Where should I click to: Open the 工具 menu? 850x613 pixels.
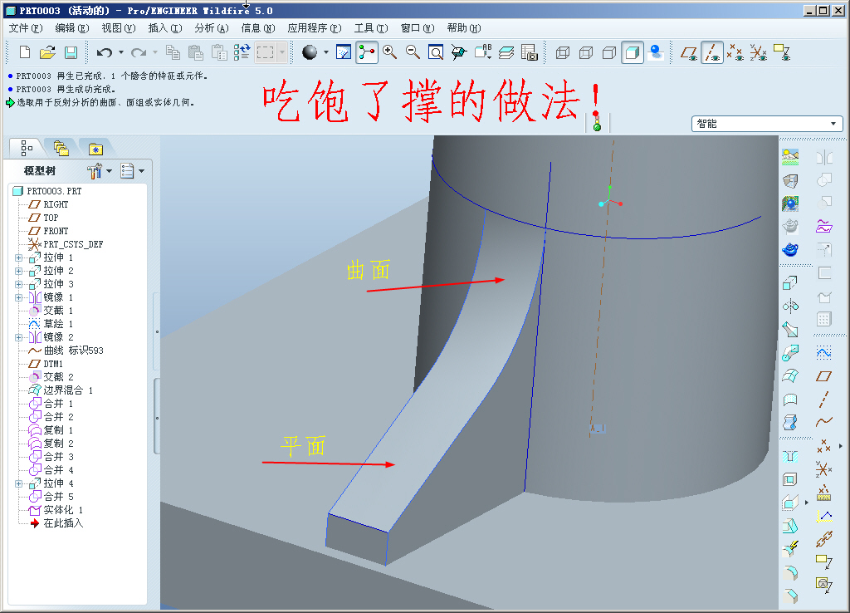point(371,28)
